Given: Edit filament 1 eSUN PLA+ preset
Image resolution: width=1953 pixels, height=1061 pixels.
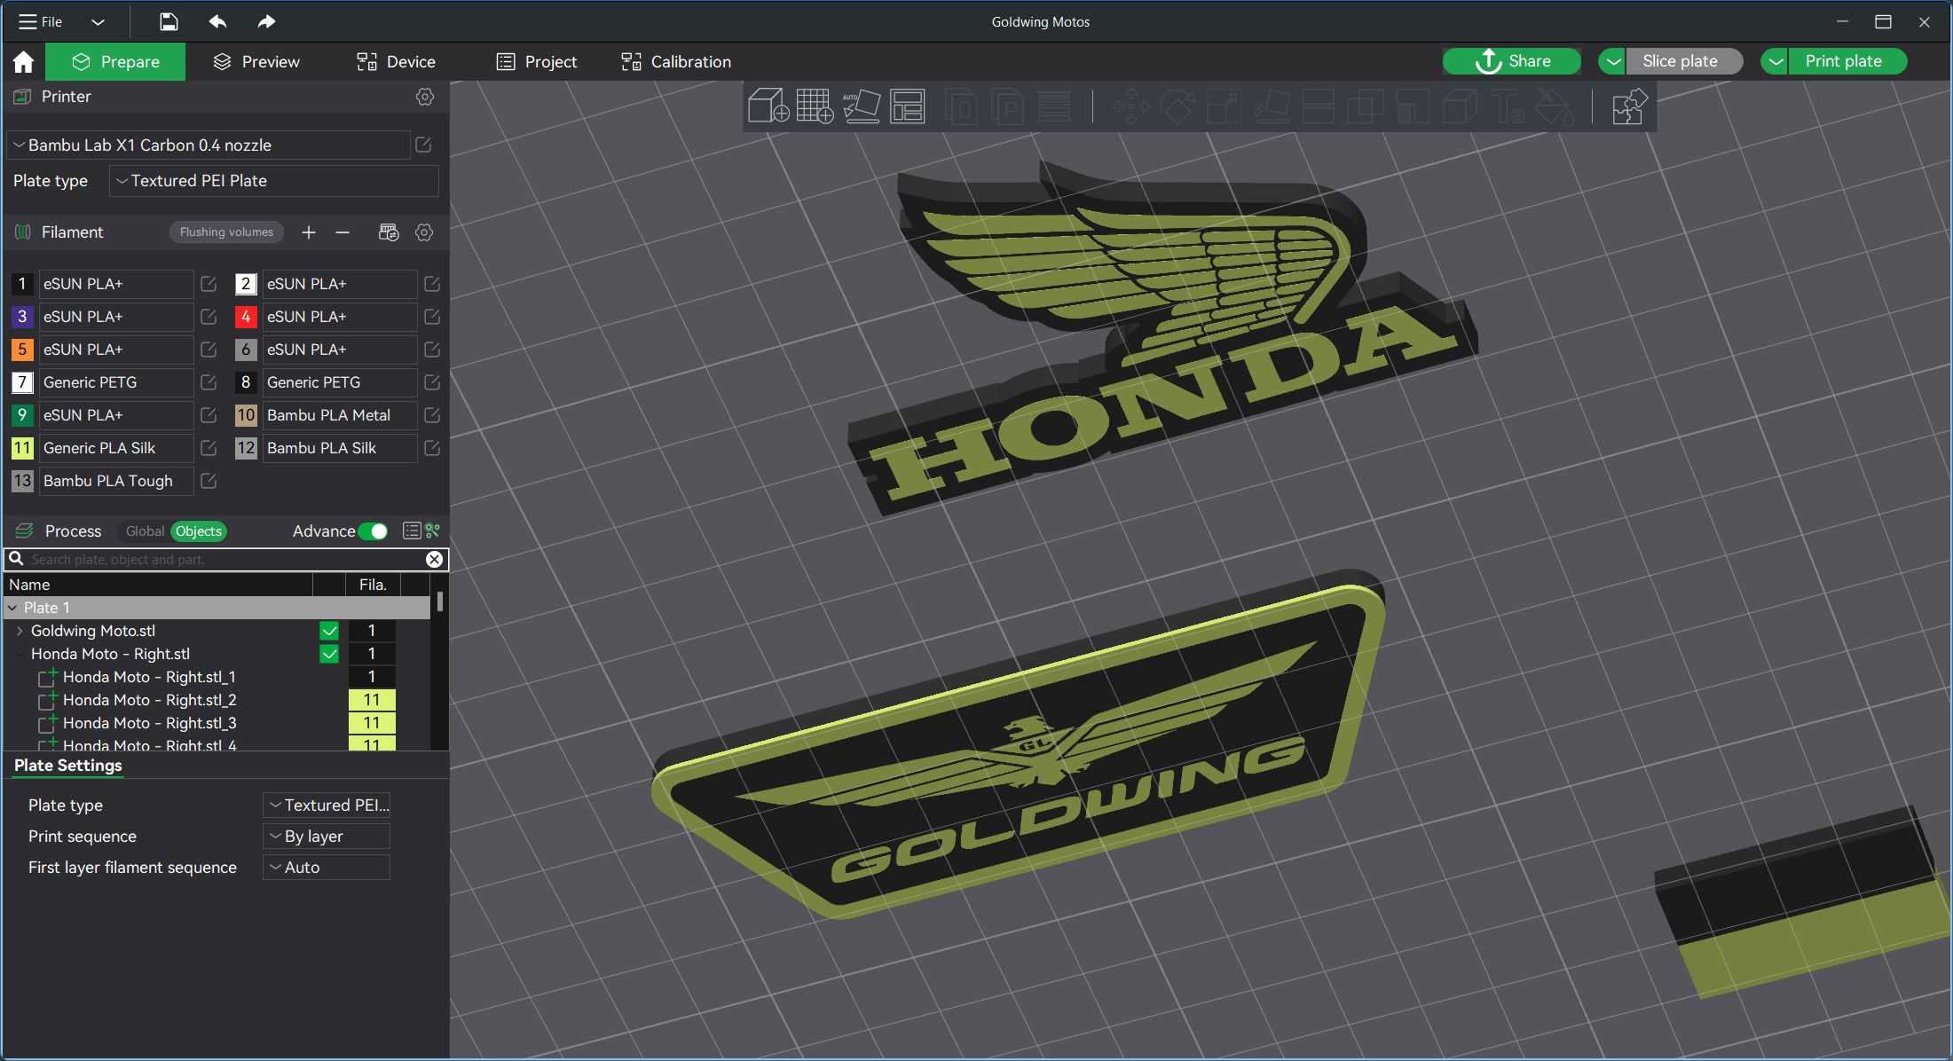Looking at the screenshot, I should (209, 284).
